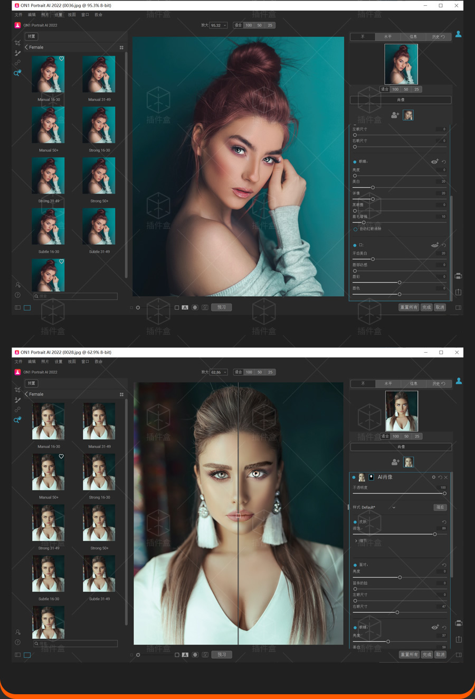Switch to the 信息 tab in the 0036.jpg window
Screen dimensions: 475x699
pos(413,37)
